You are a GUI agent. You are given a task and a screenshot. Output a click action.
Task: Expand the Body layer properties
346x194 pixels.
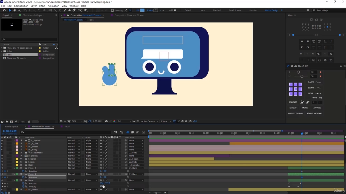click(x=14, y=165)
